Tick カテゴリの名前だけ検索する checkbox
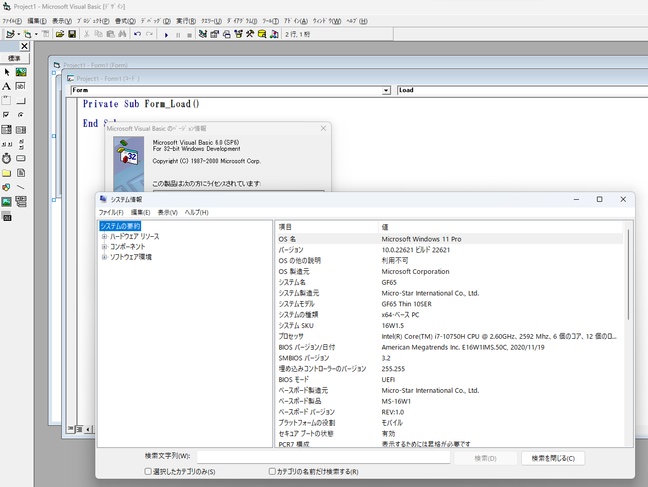The image size is (648, 487). (x=272, y=472)
